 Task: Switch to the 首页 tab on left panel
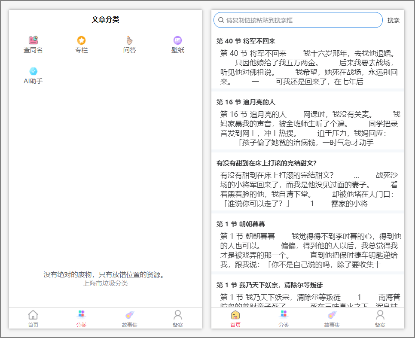(33, 318)
